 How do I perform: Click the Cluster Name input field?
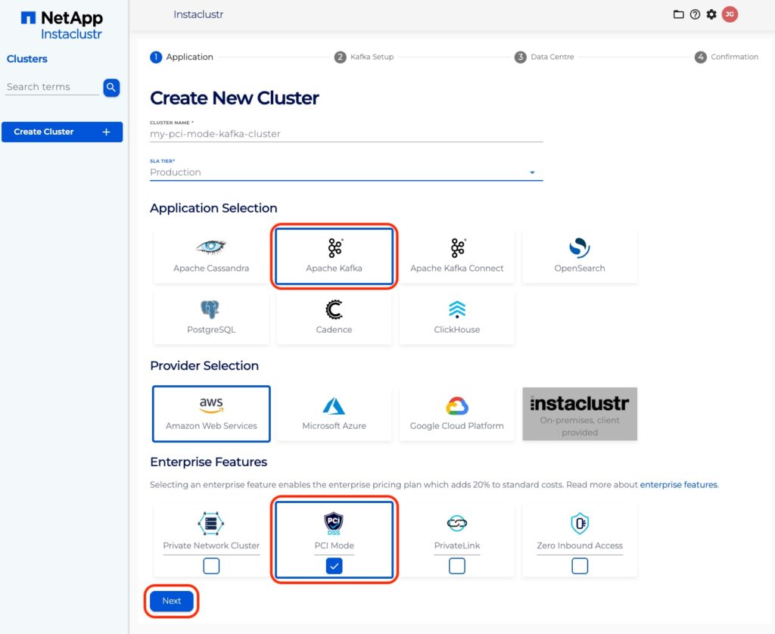(346, 134)
